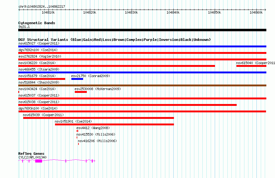This screenshot has height=178, width=275.
Task: Click the 104820k ruler tick label
Action: [90, 12]
